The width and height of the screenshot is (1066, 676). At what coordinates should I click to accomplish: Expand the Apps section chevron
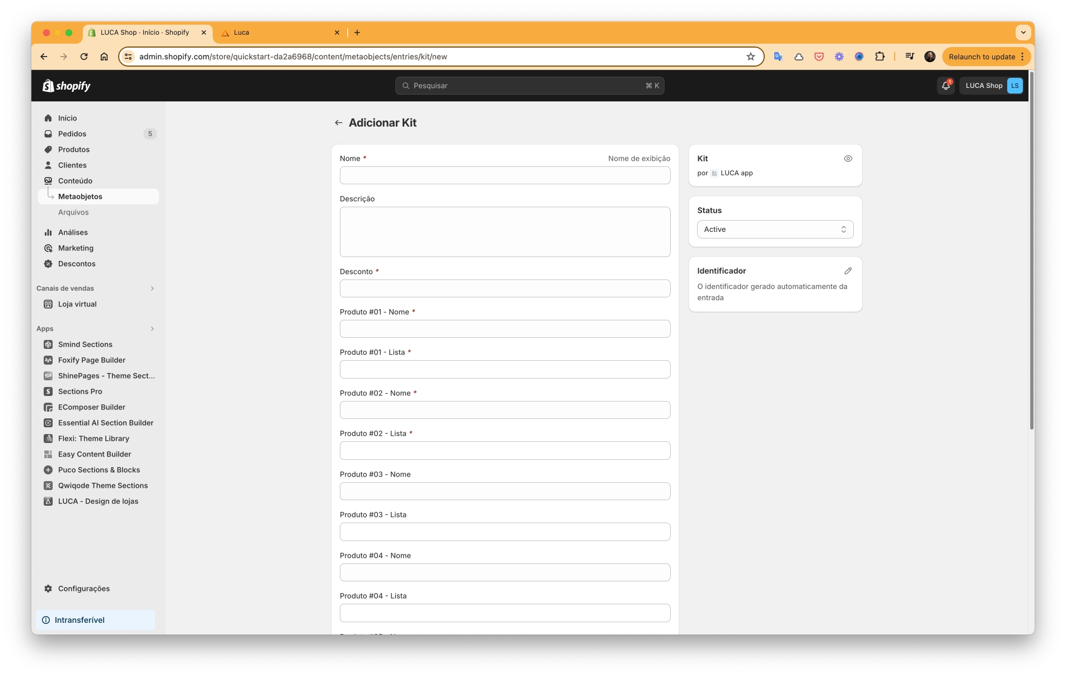point(152,329)
